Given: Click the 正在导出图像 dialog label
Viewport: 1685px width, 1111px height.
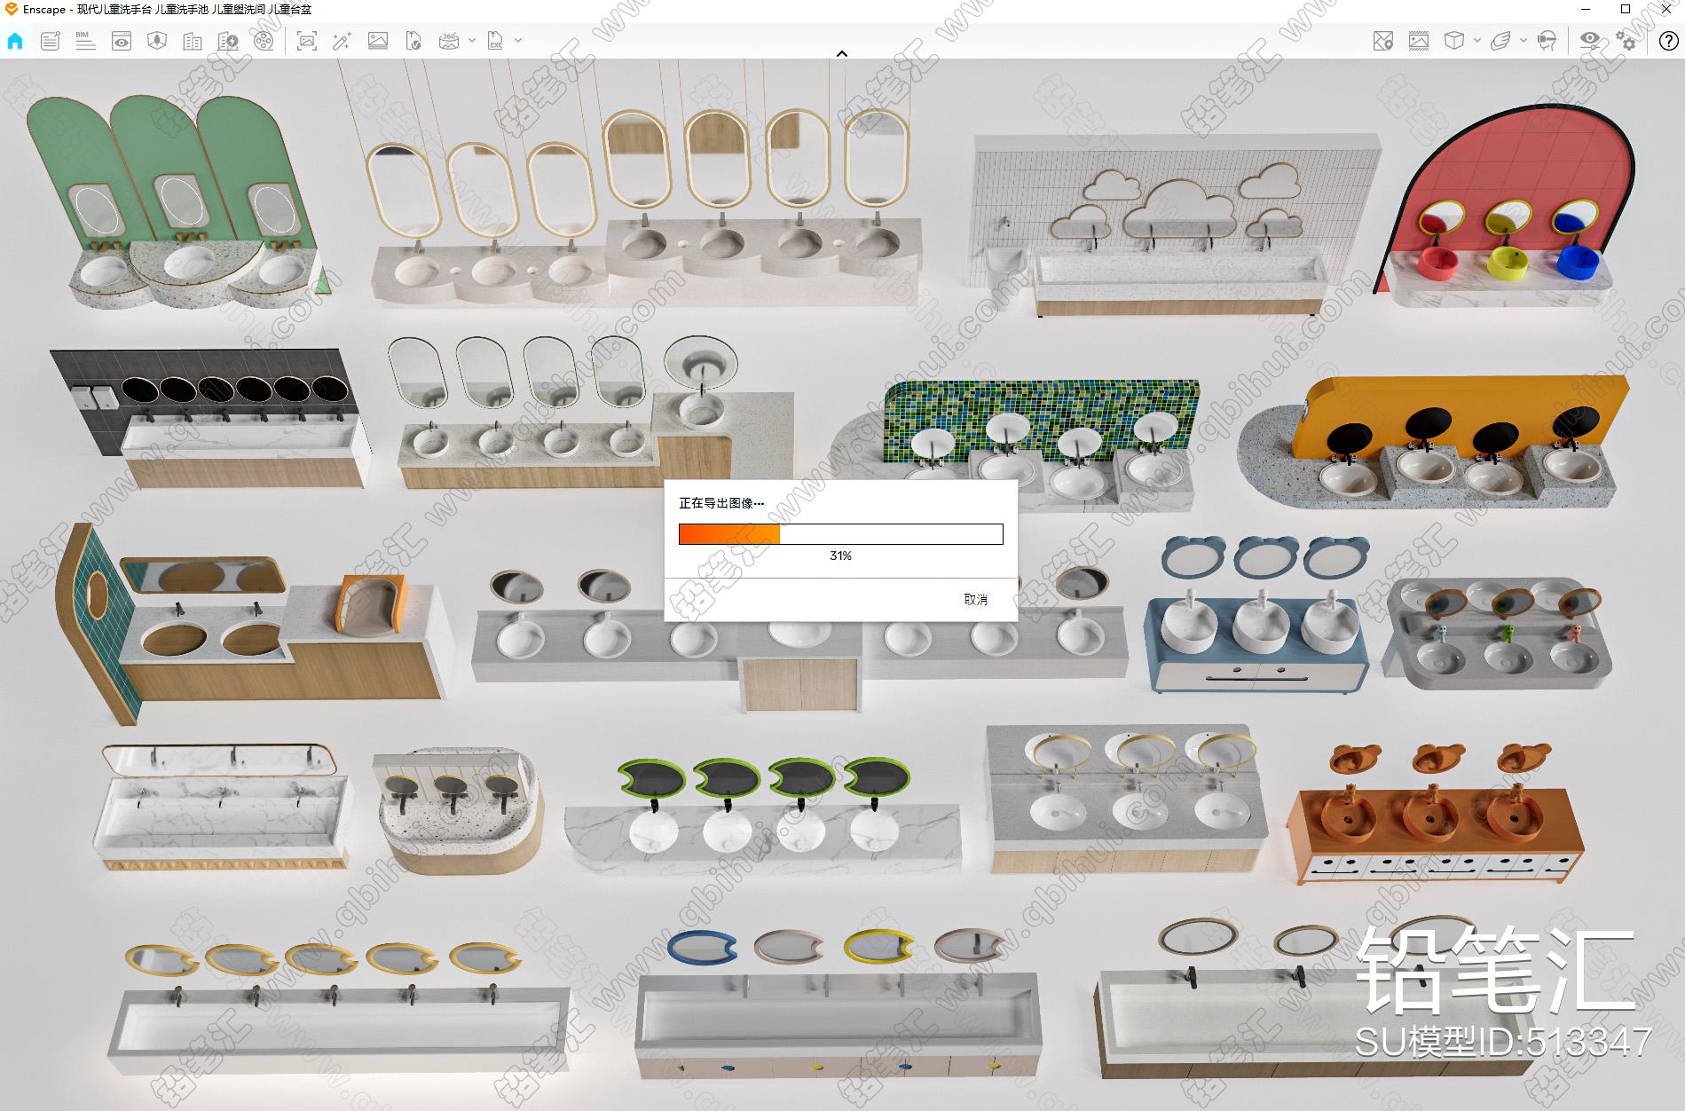Looking at the screenshot, I should pos(720,503).
